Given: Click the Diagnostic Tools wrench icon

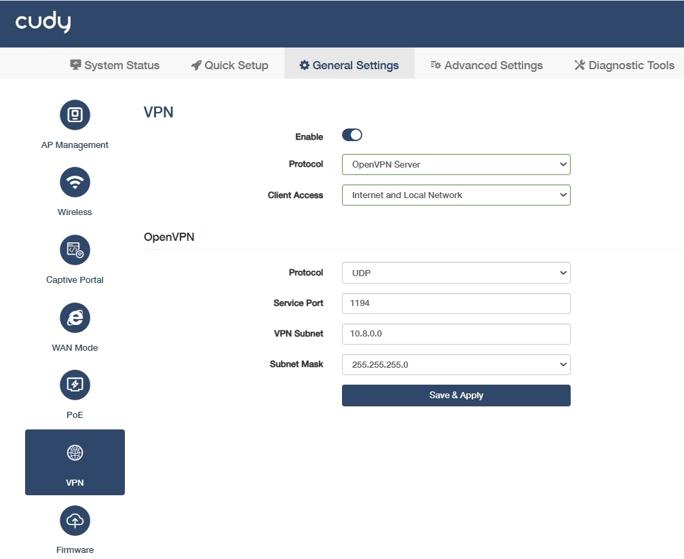Looking at the screenshot, I should 579,65.
